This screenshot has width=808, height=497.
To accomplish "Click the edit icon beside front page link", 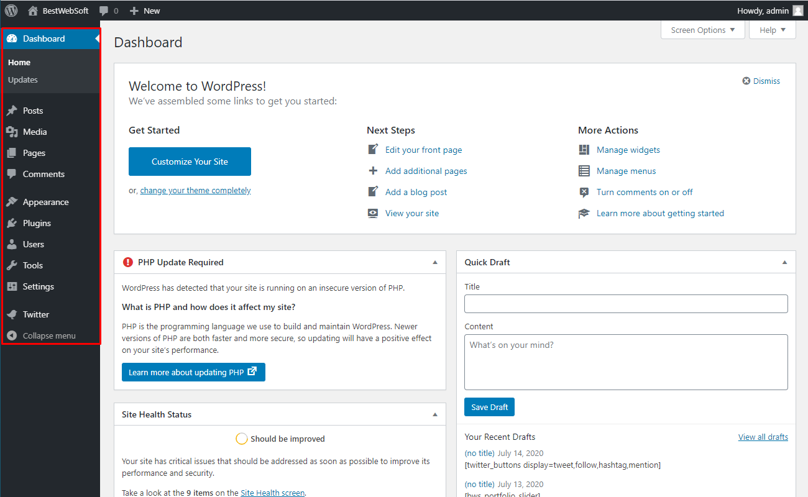I will coord(373,149).
